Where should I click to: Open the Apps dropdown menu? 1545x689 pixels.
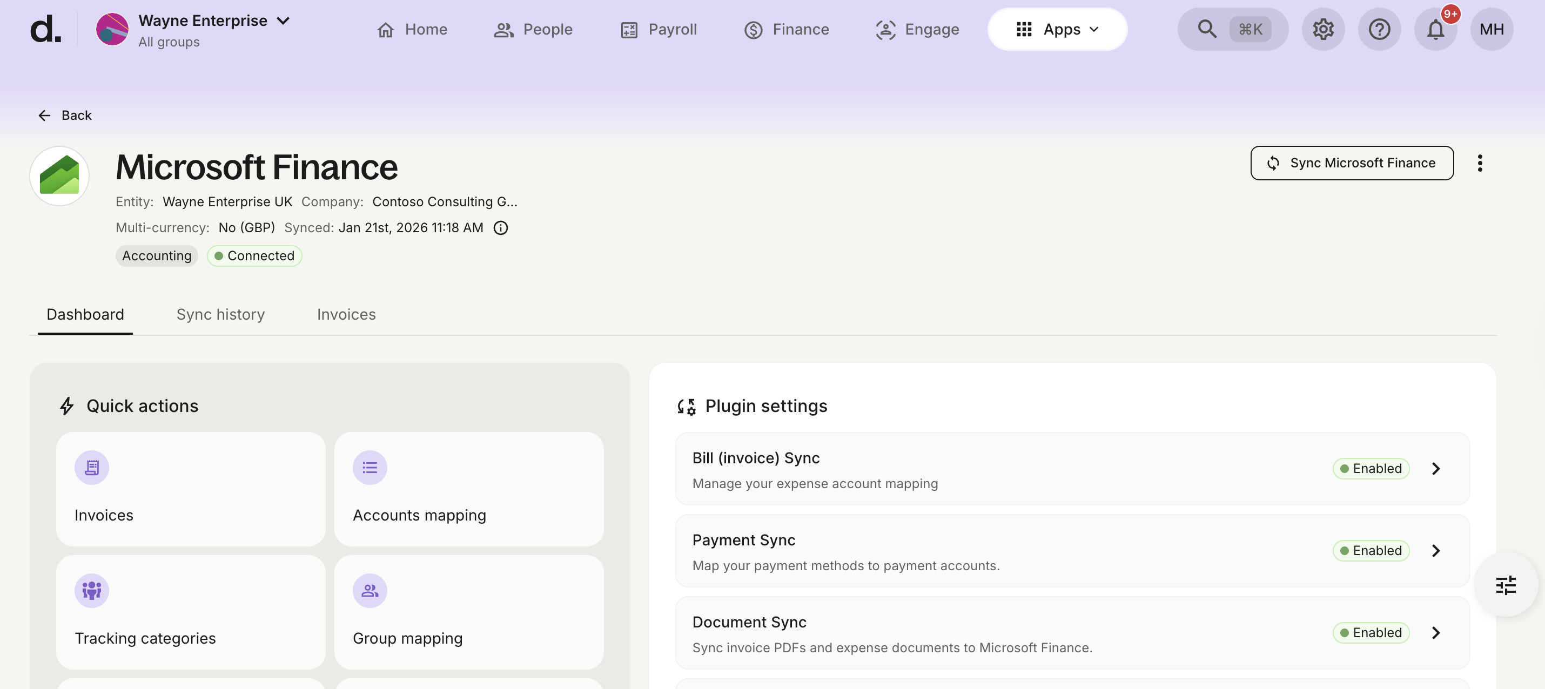pyautogui.click(x=1057, y=29)
